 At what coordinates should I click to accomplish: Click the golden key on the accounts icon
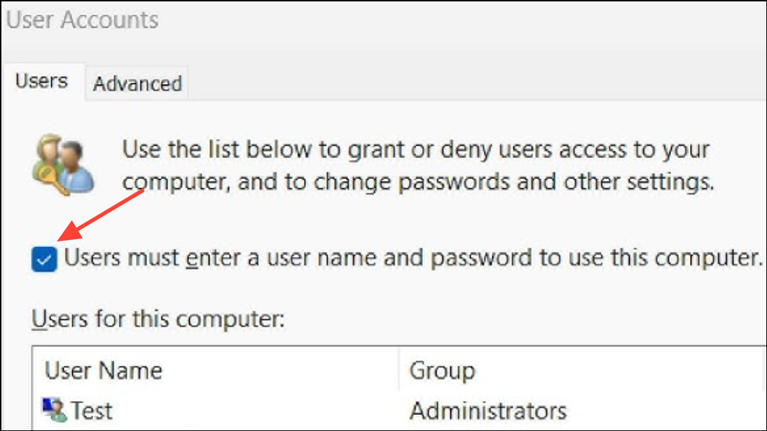[53, 181]
